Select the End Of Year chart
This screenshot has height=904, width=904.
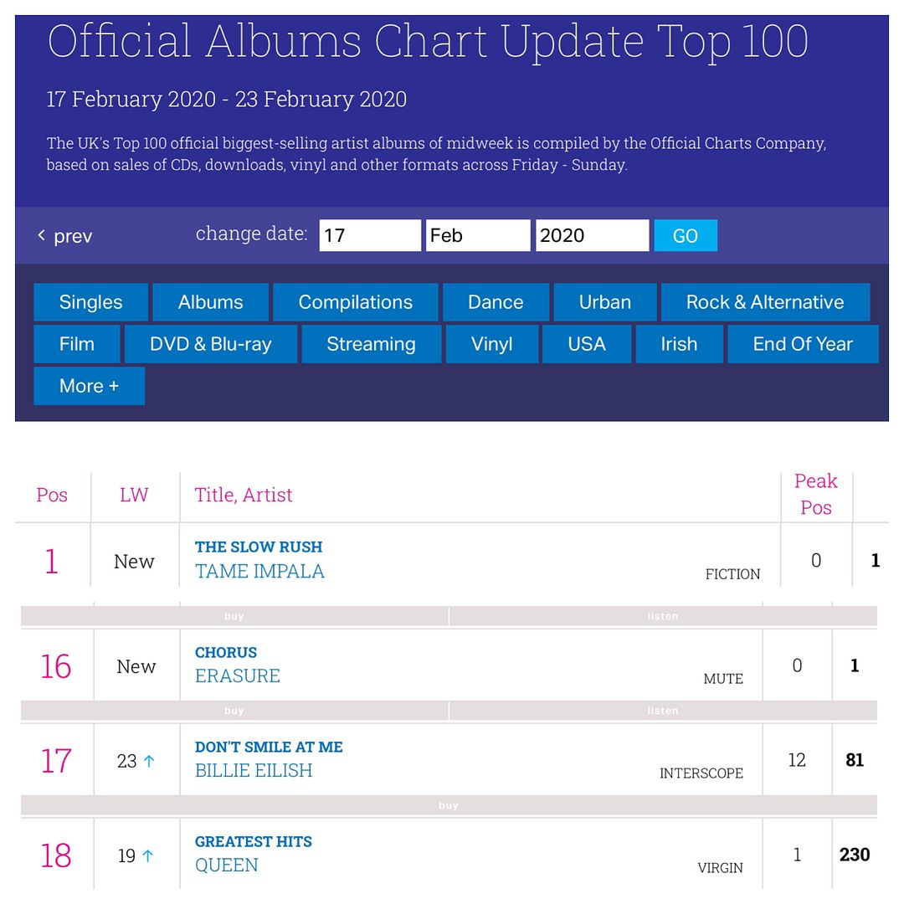click(x=803, y=344)
